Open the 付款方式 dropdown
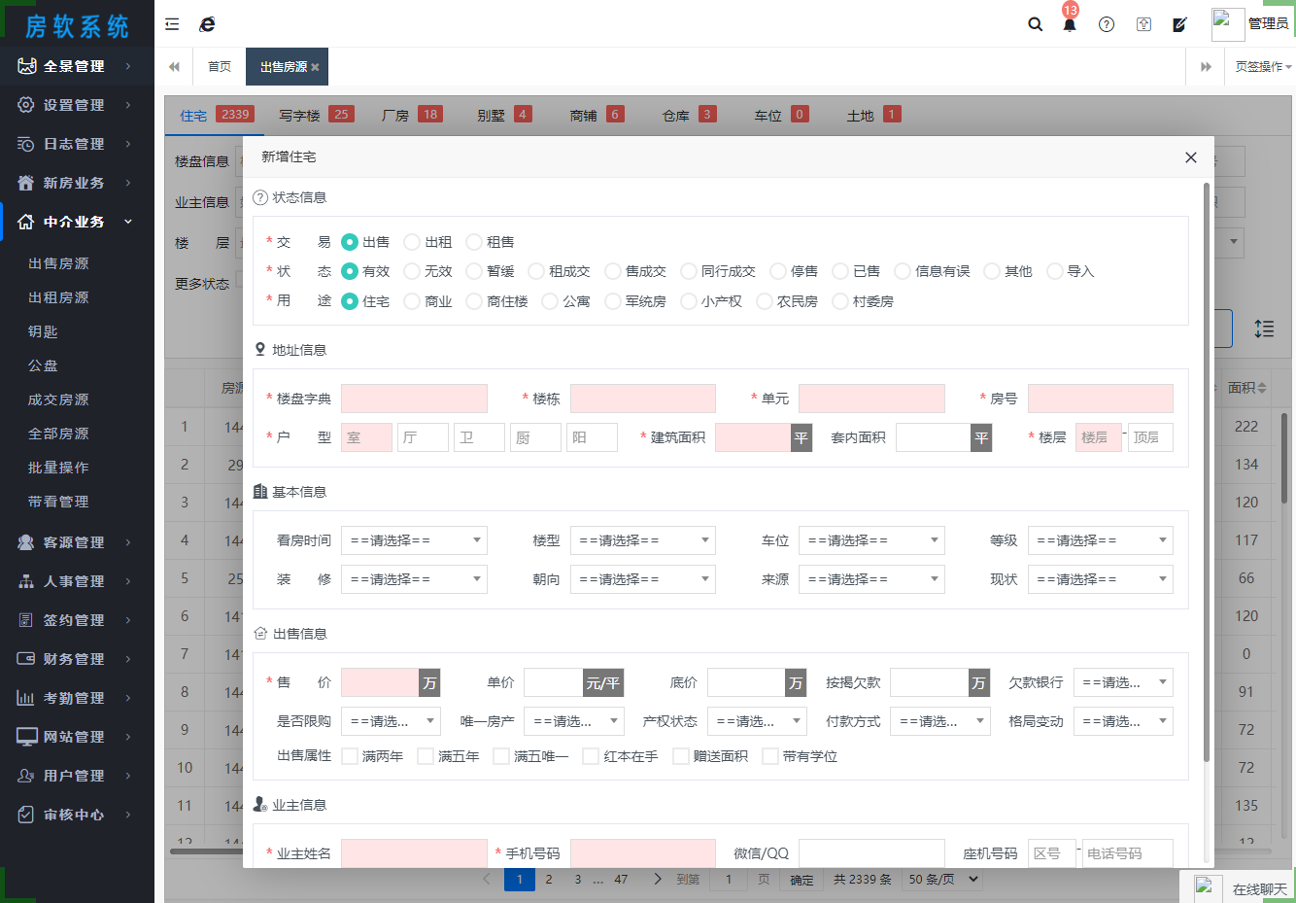 click(940, 721)
